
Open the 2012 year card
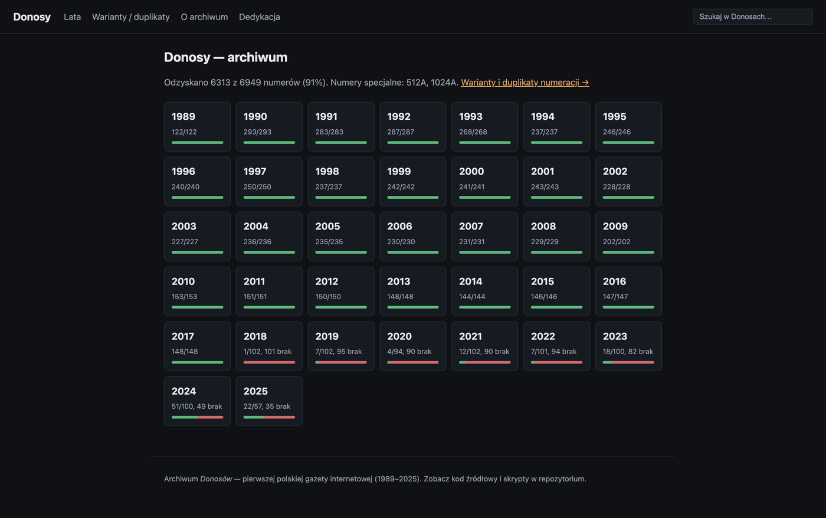(341, 291)
